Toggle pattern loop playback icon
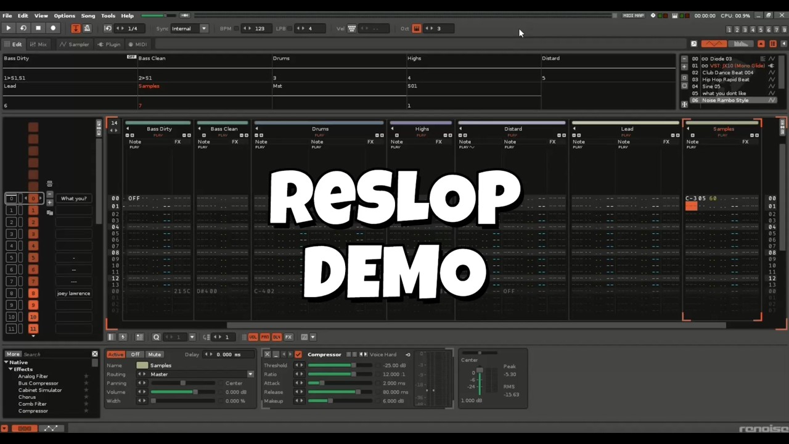Image resolution: width=789 pixels, height=444 pixels. pyautogui.click(x=23, y=28)
